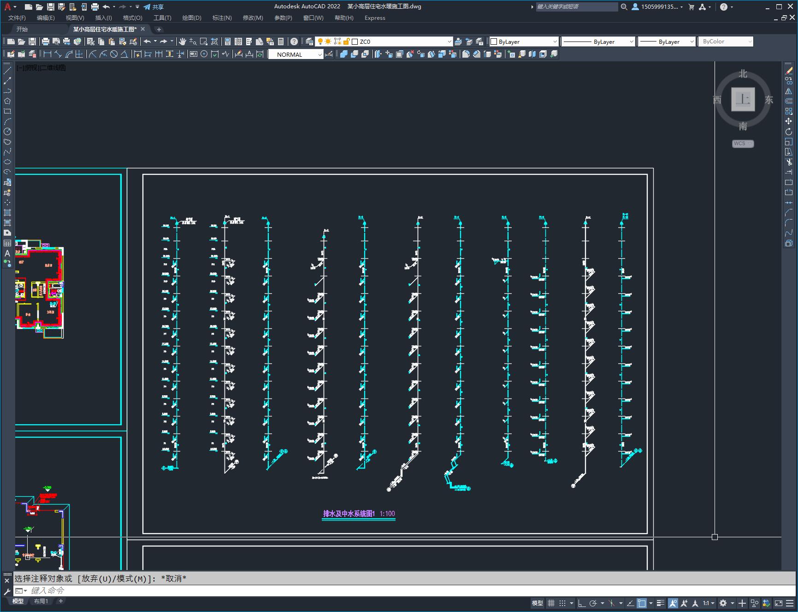The width and height of the screenshot is (798, 612).
Task: Click the Plot (printer) icon in standard toolbar
Action: pyautogui.click(x=46, y=42)
